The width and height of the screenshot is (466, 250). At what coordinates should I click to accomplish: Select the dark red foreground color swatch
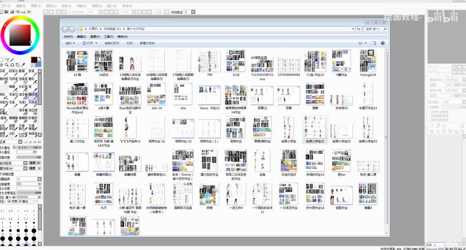pos(34,59)
